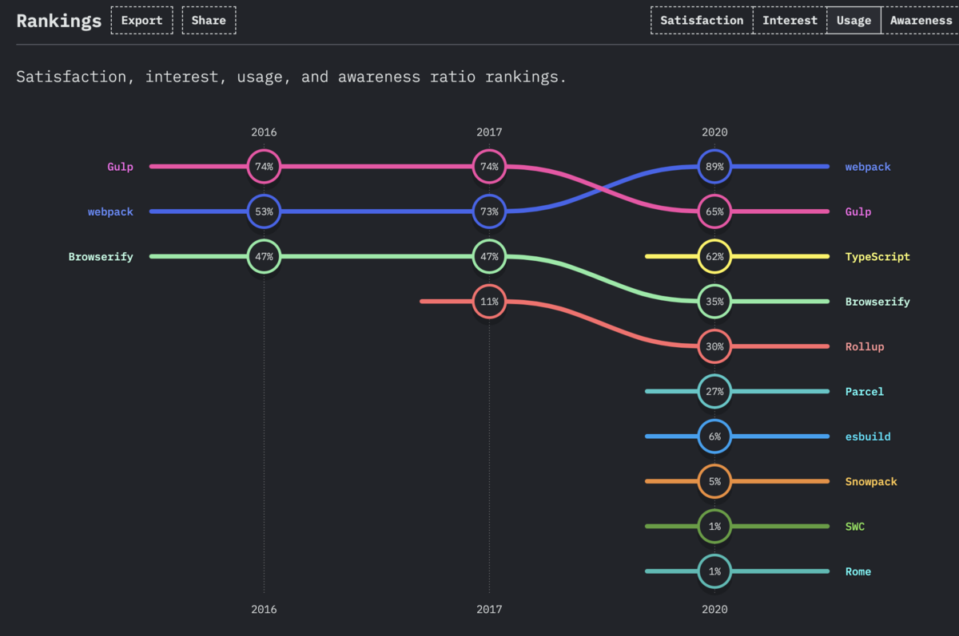
Task: Click Gulp's 65% node for 2020
Action: click(714, 211)
